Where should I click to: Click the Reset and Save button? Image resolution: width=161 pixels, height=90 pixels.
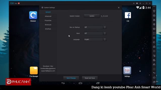(90, 78)
